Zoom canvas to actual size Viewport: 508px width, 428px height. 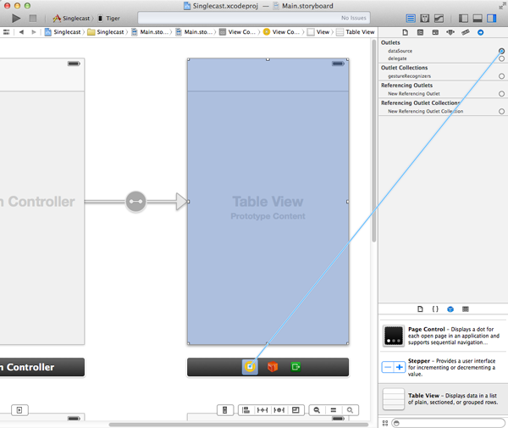pyautogui.click(x=334, y=410)
